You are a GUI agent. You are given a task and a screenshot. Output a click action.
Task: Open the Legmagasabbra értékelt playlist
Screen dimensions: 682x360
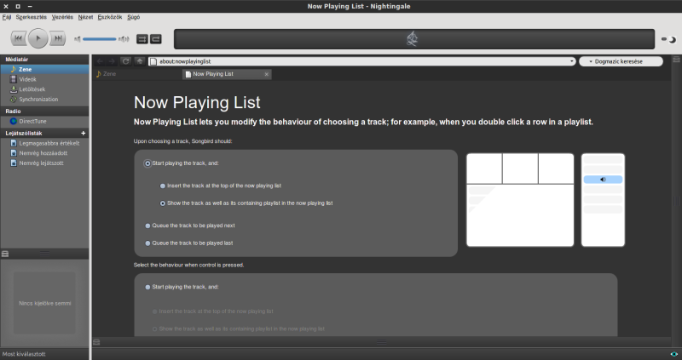44,143
